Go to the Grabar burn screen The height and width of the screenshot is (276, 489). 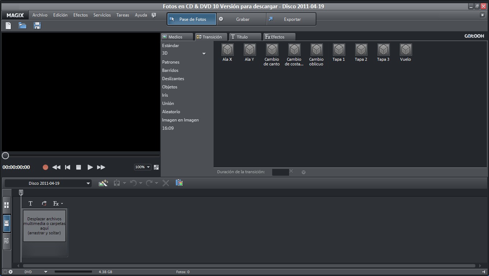242,19
